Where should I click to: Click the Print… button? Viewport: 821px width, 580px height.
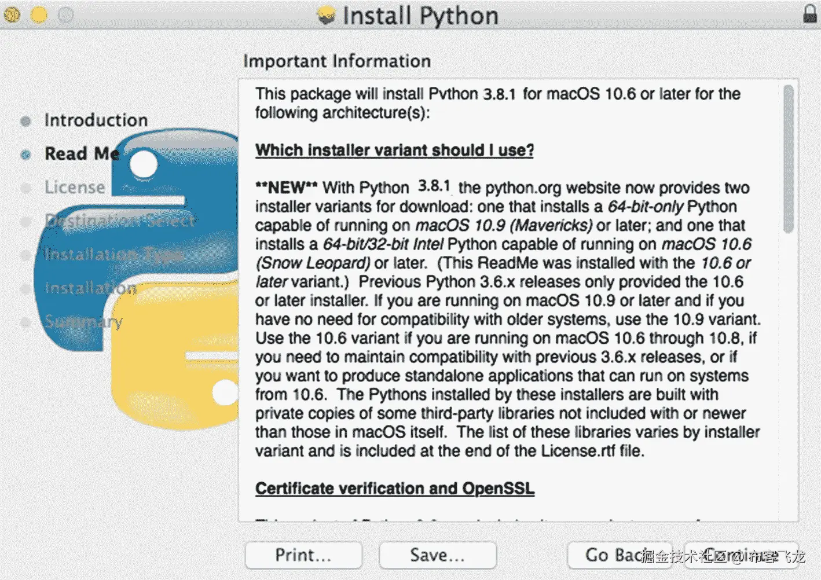coord(303,555)
